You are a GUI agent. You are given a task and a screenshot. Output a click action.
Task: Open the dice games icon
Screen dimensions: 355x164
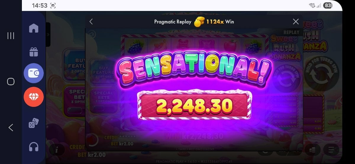pyautogui.click(x=34, y=123)
